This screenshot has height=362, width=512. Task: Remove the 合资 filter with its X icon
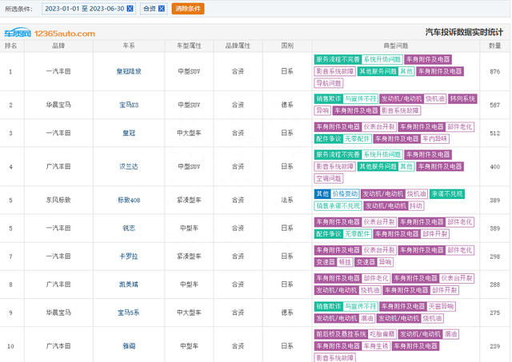162,9
